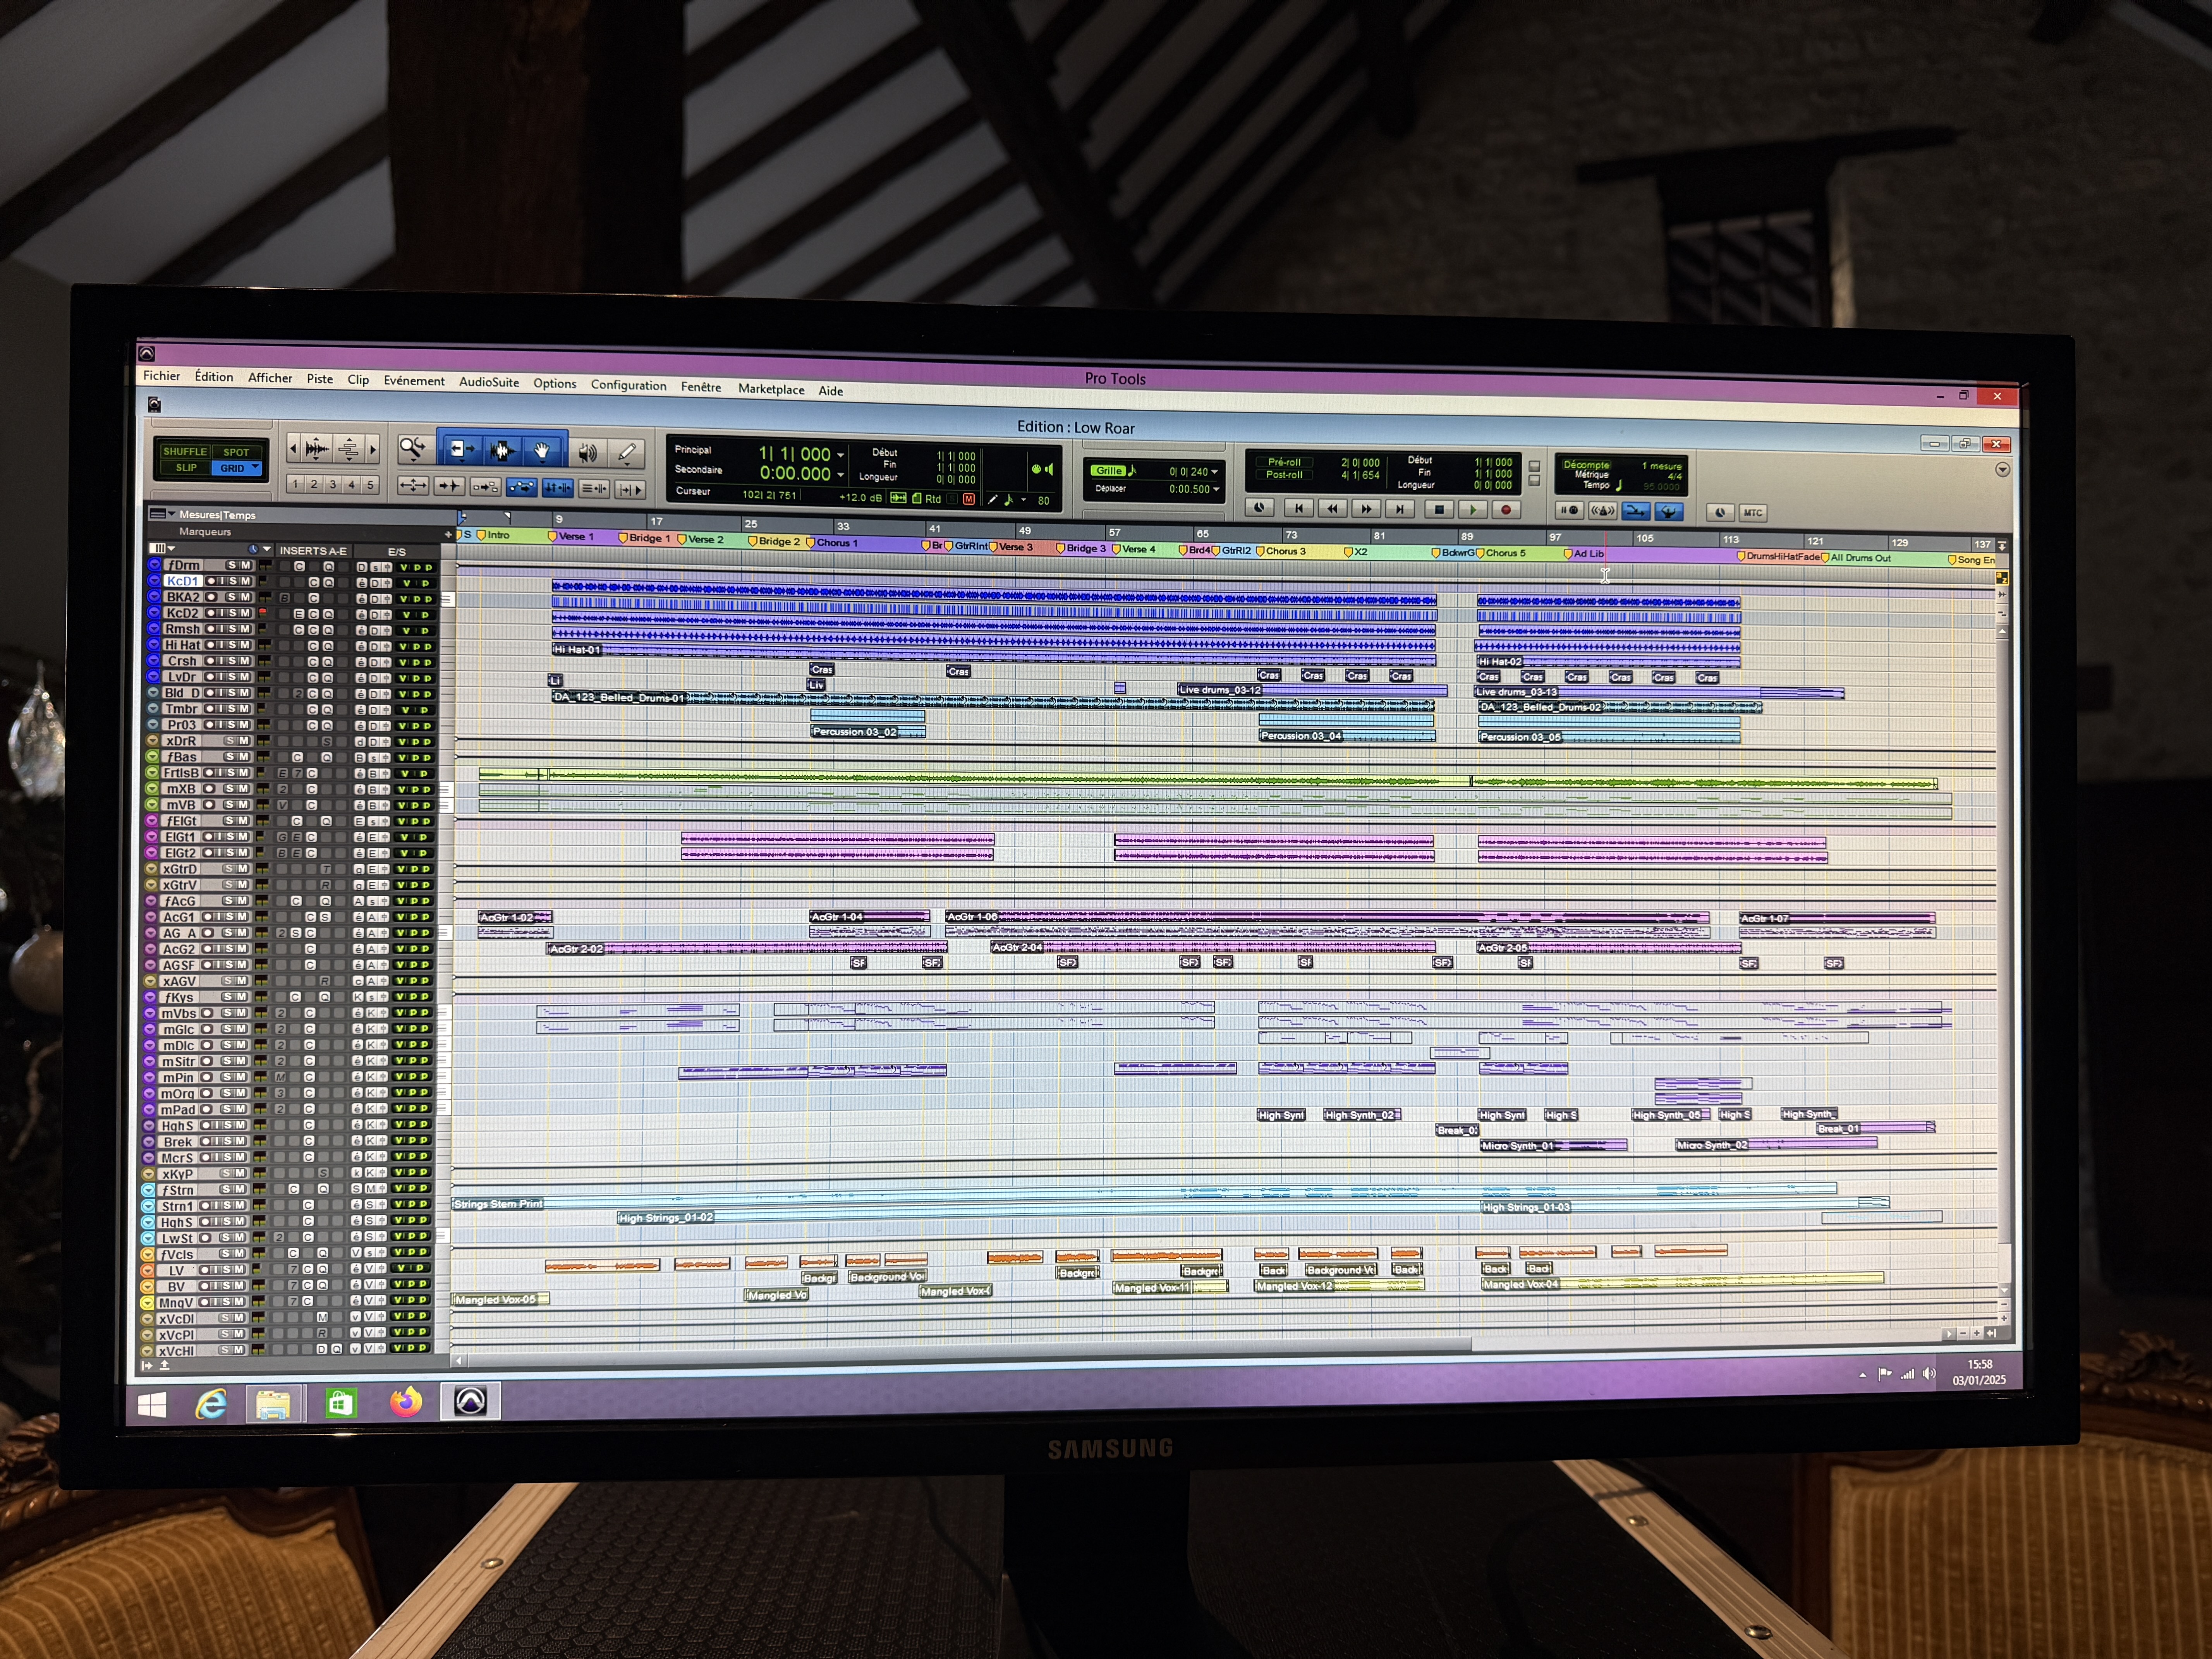Open the fDrm track options dropdown
The height and width of the screenshot is (1659, 2212).
click(x=155, y=565)
